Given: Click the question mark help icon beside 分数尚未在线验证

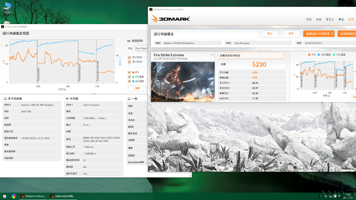Looking at the screenshot, I should pyautogui.click(x=283, y=55).
